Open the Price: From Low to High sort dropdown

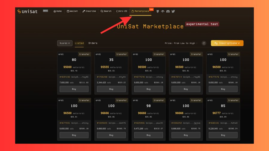click(181, 43)
